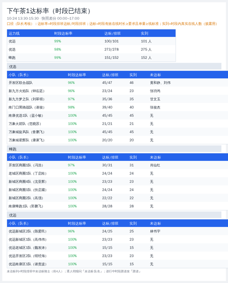The width and height of the screenshot is (228, 283).
Task: Click the 运力线 column header
Action: point(14,33)
